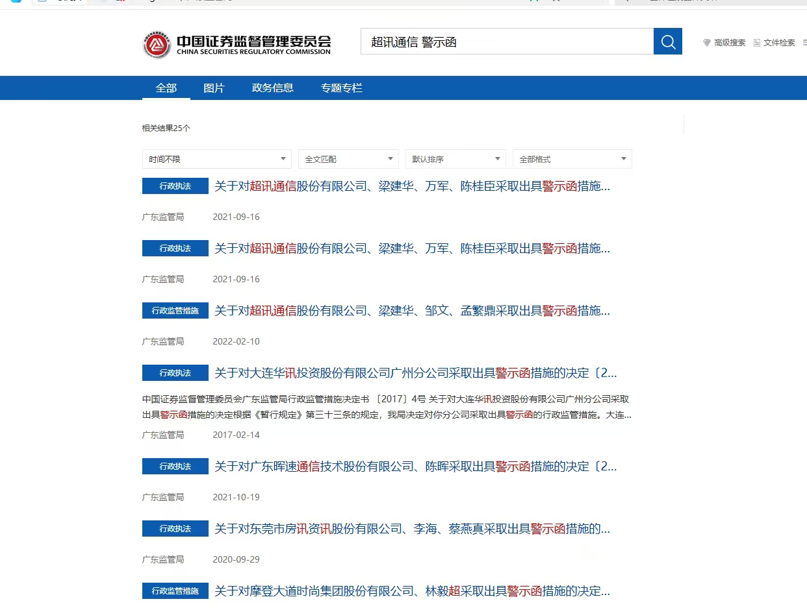The width and height of the screenshot is (807, 608).
Task: Click the 大连华讯 result summary paragraph
Action: pos(387,407)
